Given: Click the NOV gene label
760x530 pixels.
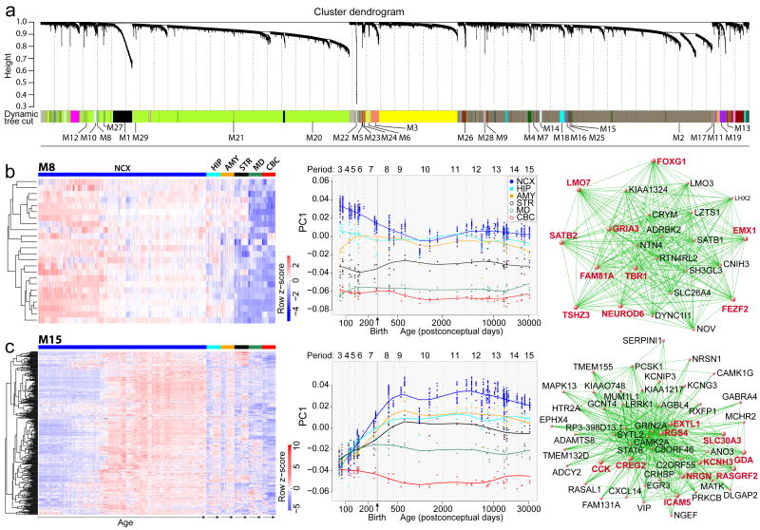Looking at the screenshot, I should (x=706, y=329).
